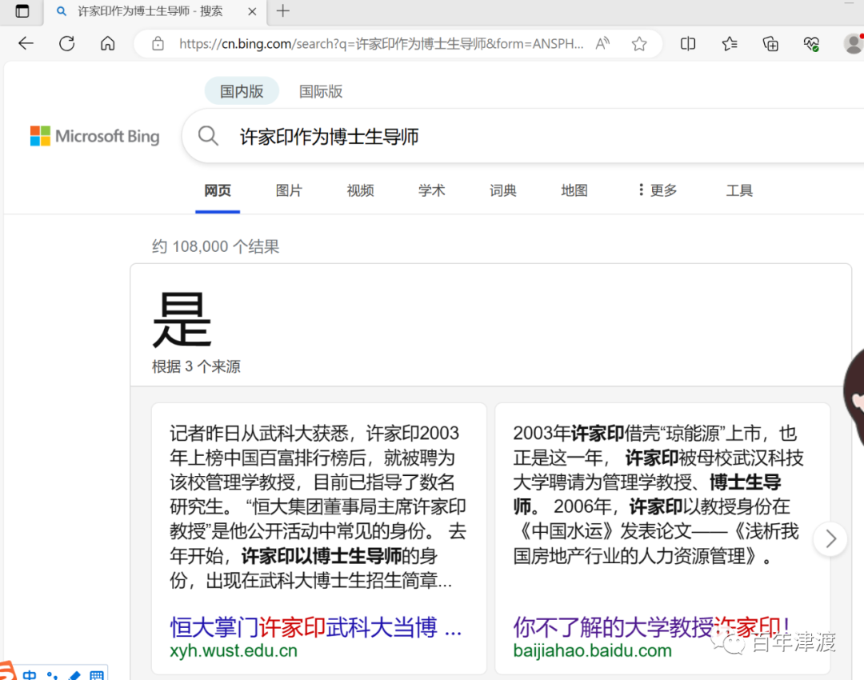Viewport: 864px width, 680px height.
Task: Open browser essentials heart icon
Action: click(x=812, y=44)
